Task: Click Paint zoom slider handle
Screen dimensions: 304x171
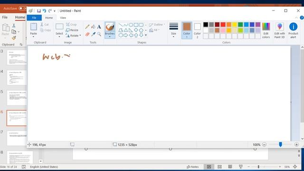Action: click(280, 144)
